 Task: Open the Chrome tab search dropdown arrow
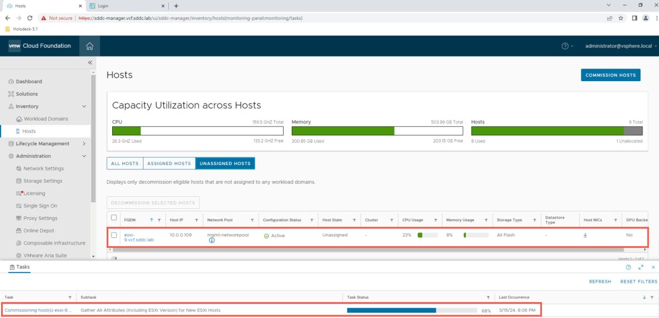608,5
